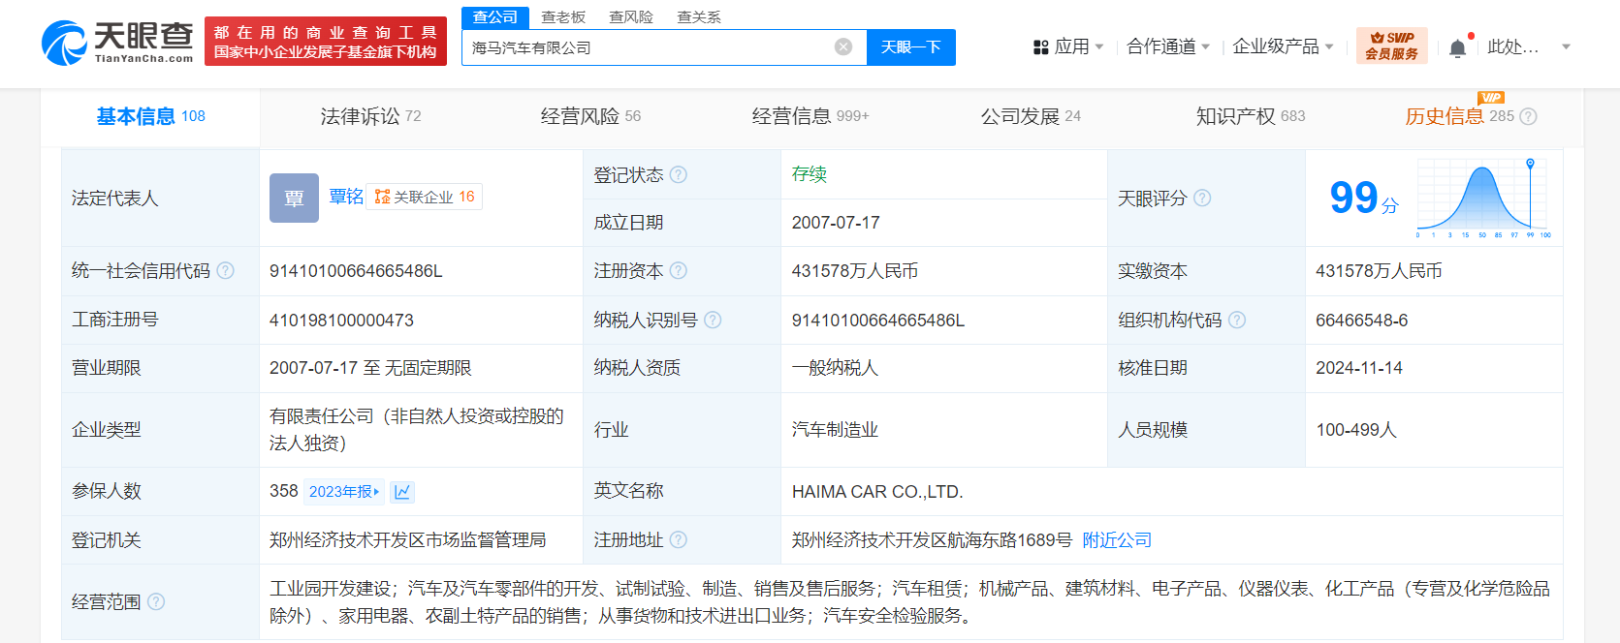Expand the 企业级产品 dropdown
This screenshot has height=643, width=1620.
[1283, 46]
